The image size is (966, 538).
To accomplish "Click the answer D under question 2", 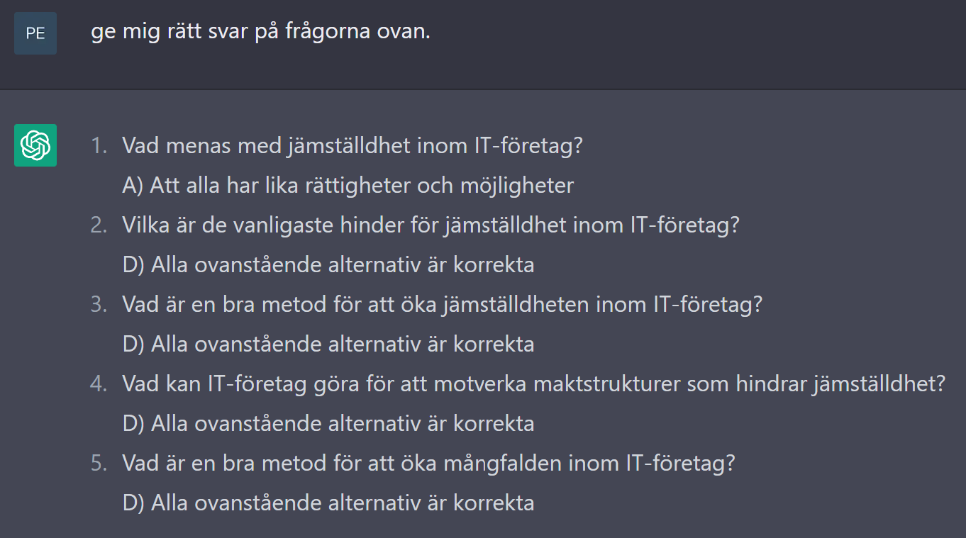I will (x=328, y=265).
